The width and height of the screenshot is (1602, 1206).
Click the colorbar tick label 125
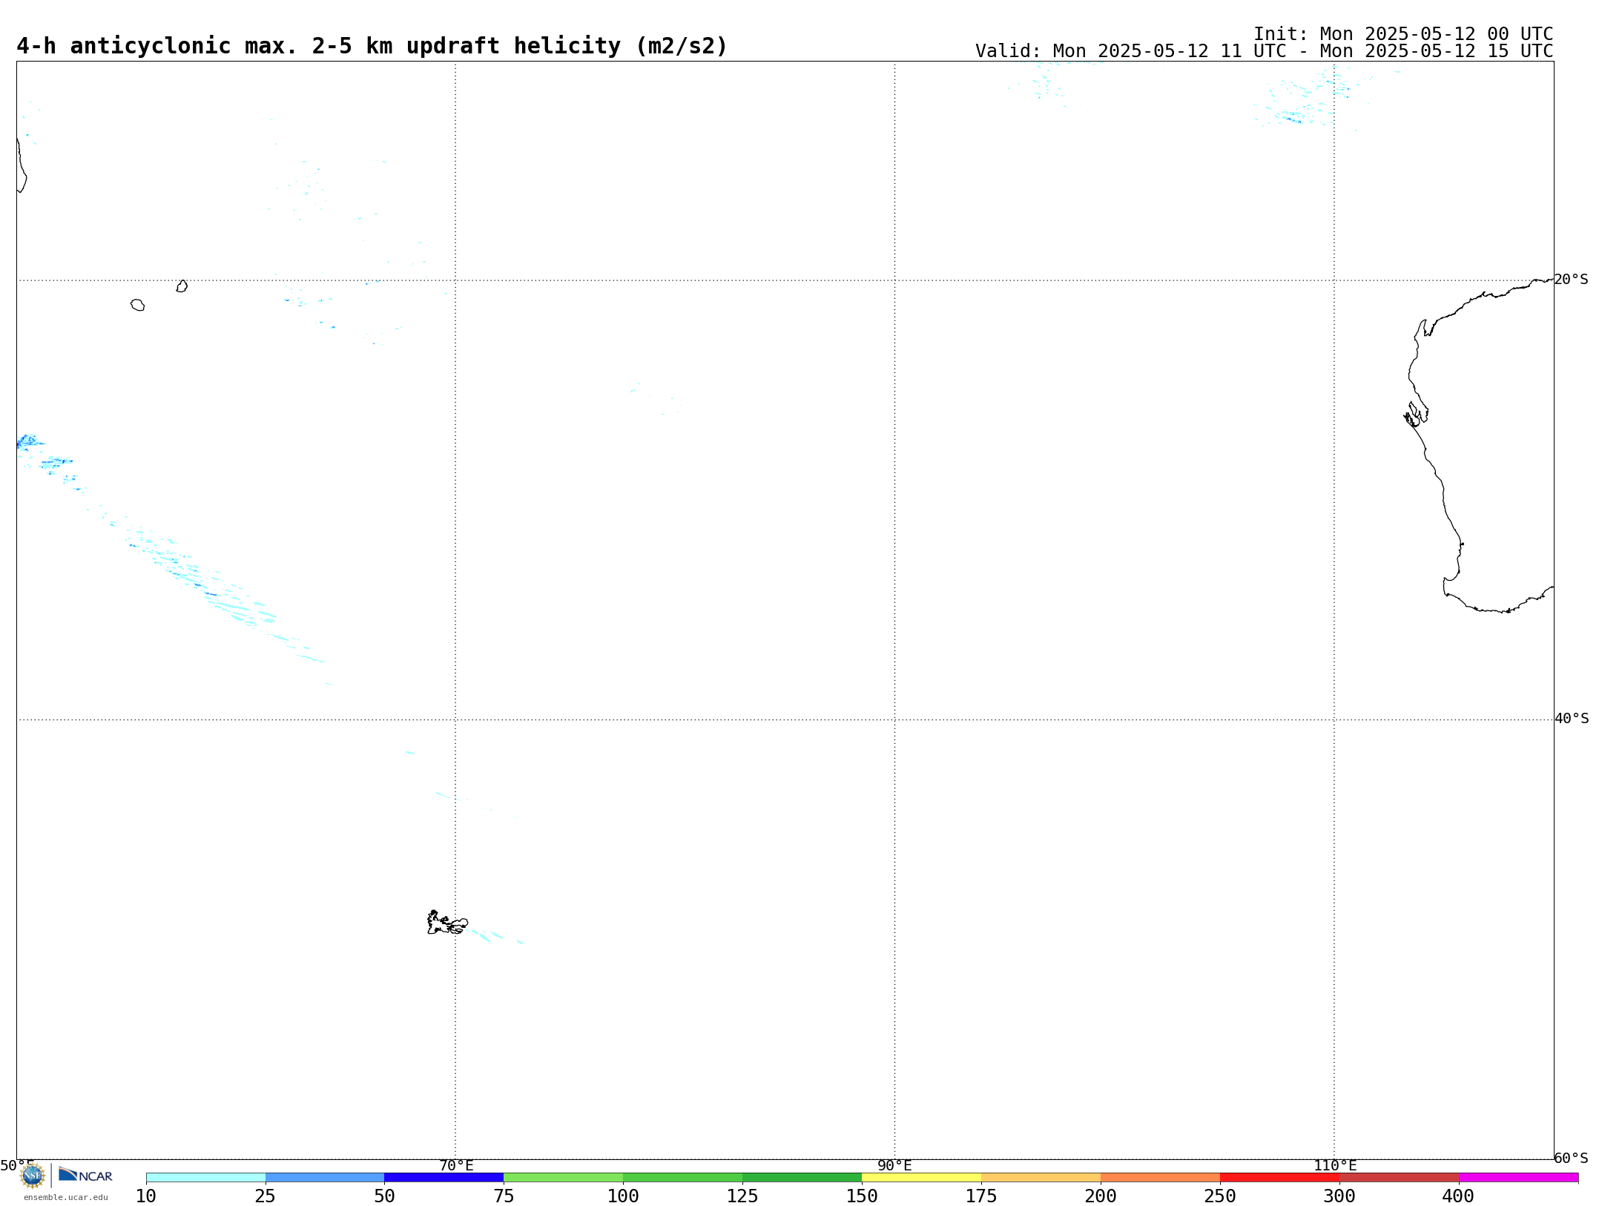click(x=742, y=1196)
